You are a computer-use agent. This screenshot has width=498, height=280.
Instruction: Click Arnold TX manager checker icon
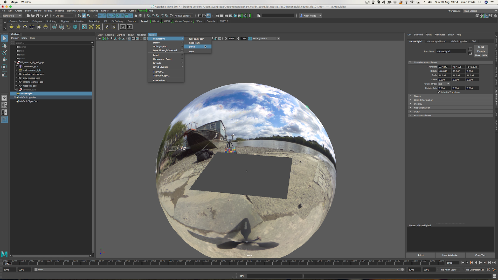(84, 27)
